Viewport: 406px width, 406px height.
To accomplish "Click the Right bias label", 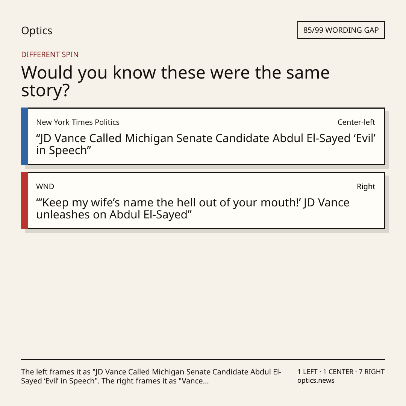I will tap(366, 186).
